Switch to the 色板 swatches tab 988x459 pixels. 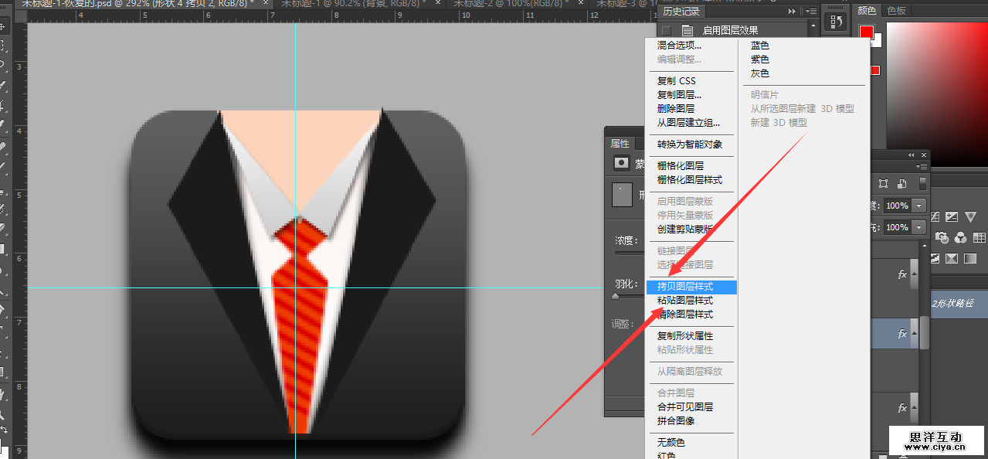coord(896,11)
